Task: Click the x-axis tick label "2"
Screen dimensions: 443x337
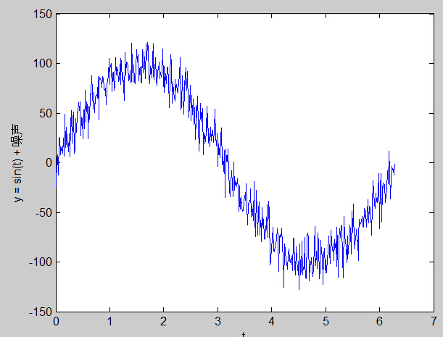Action: click(163, 322)
